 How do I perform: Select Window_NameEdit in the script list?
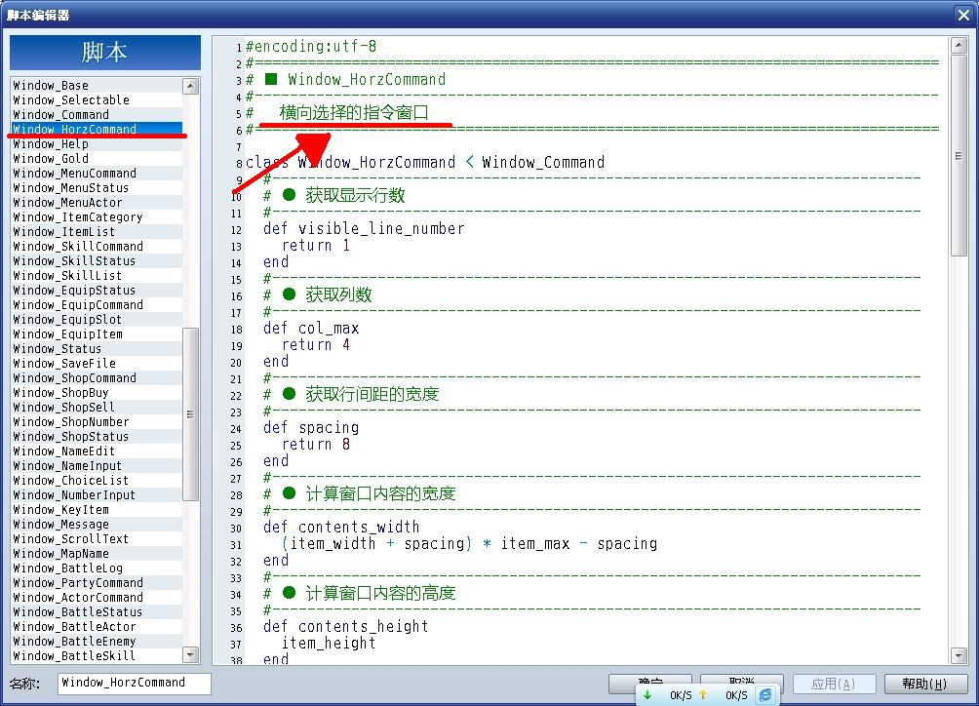[97, 451]
